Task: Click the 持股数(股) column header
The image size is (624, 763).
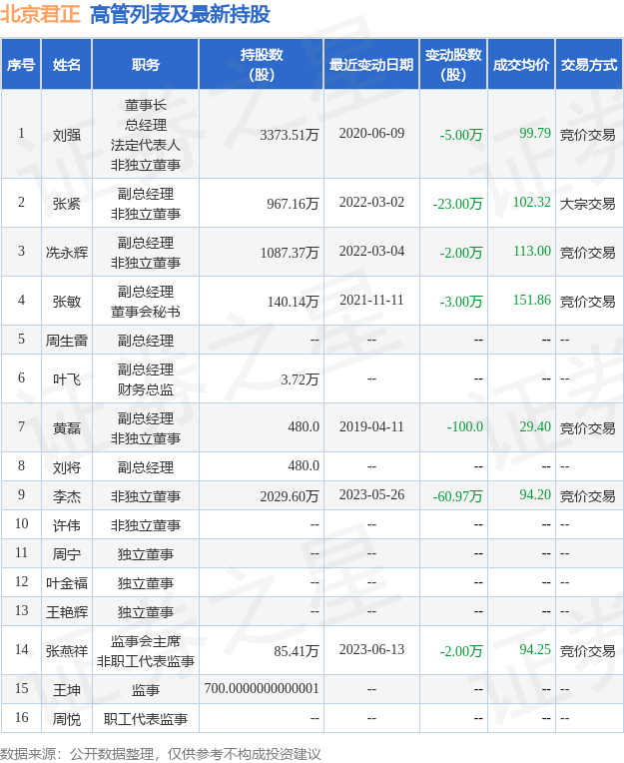Action: 262,65
